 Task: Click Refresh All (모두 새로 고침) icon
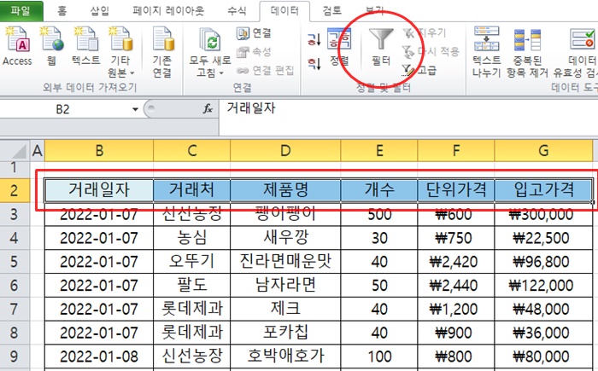[x=210, y=40]
